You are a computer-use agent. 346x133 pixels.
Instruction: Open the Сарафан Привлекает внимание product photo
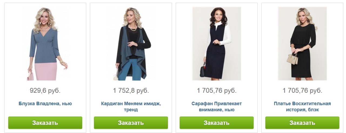[217, 44]
